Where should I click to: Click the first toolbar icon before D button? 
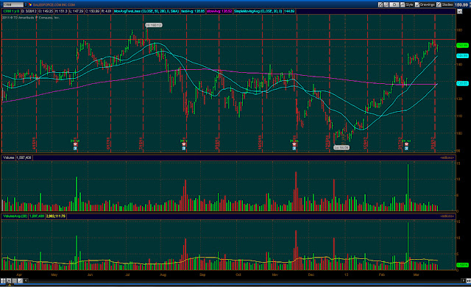(380, 4)
